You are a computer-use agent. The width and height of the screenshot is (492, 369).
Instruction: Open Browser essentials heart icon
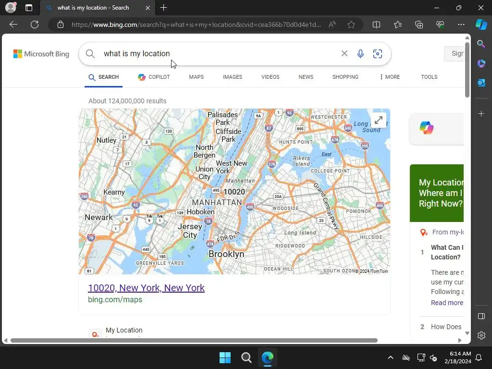[x=440, y=25]
